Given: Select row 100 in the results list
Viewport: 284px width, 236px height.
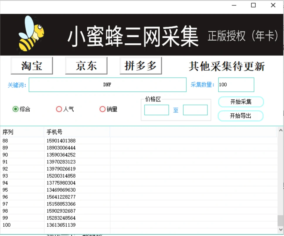Looking at the screenshot, I should point(139,225).
